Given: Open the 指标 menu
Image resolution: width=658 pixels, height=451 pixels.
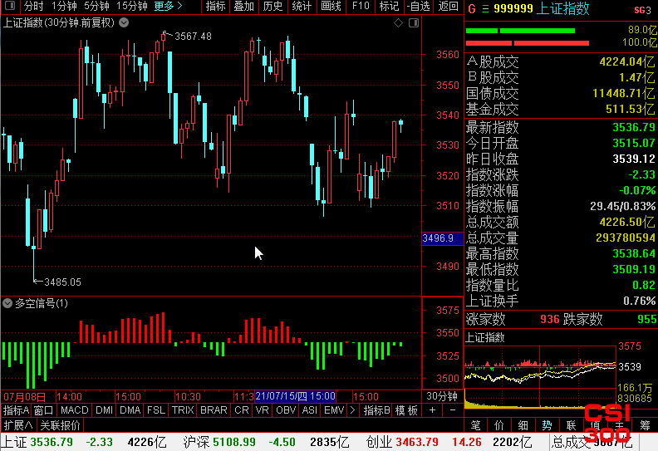Looking at the screenshot, I should point(216,6).
